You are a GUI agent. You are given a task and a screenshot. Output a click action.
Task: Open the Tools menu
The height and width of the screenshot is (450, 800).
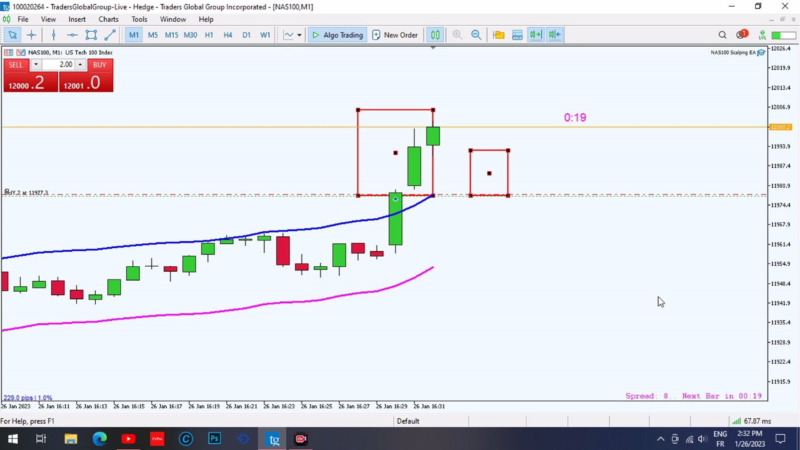pos(139,19)
